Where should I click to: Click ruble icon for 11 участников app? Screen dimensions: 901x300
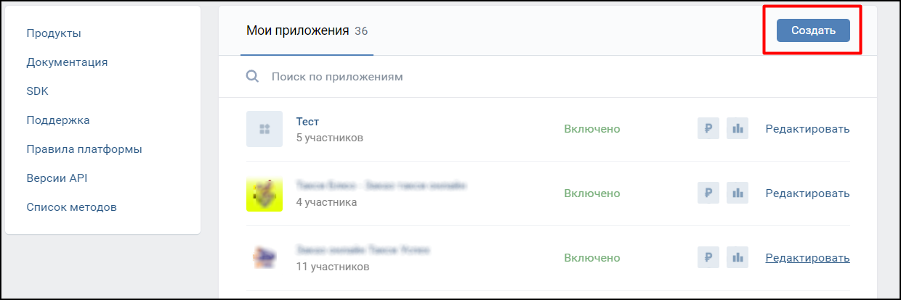(708, 258)
